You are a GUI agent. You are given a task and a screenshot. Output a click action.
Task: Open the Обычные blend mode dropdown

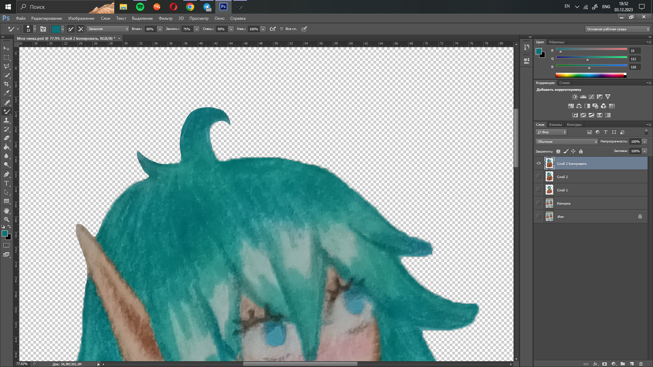[x=567, y=142]
